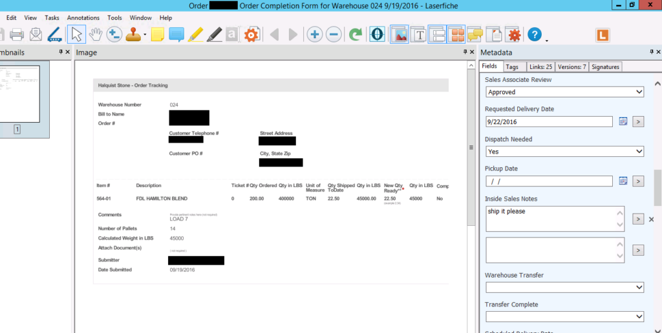Open Sales Associate Review dropdown

(564, 92)
